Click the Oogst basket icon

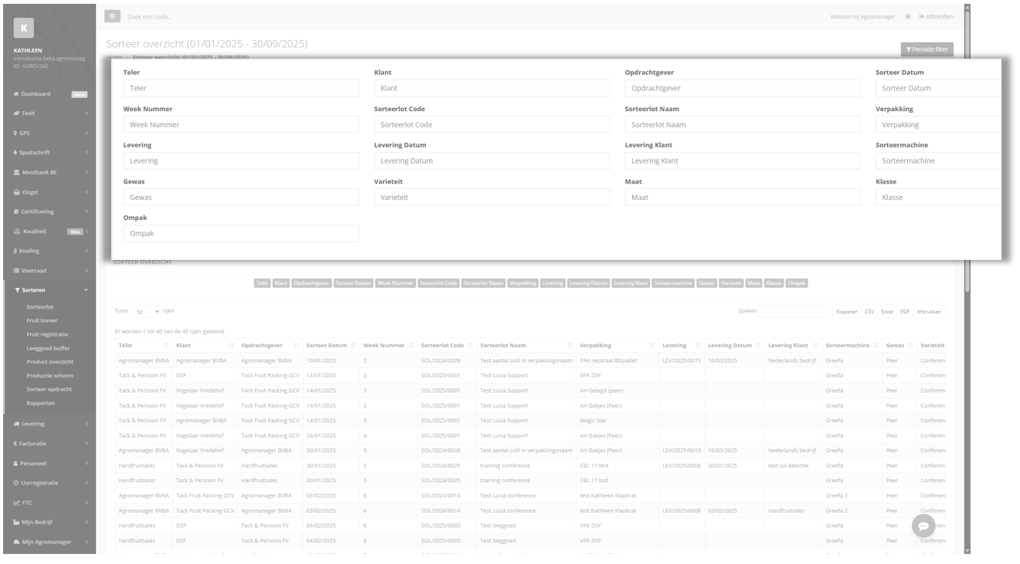coord(16,192)
